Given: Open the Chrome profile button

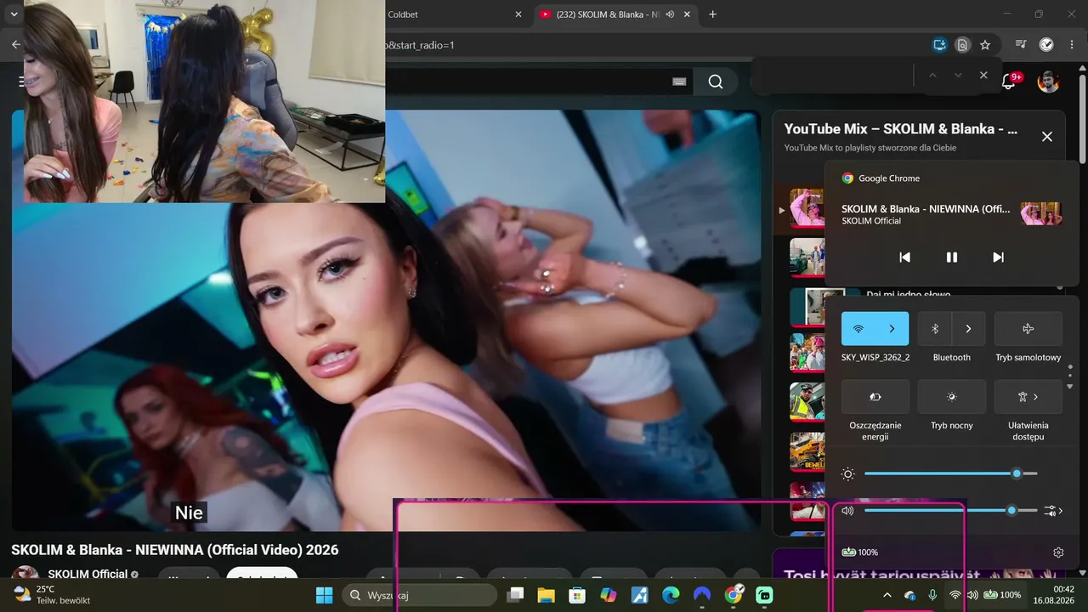Looking at the screenshot, I should (x=1046, y=45).
